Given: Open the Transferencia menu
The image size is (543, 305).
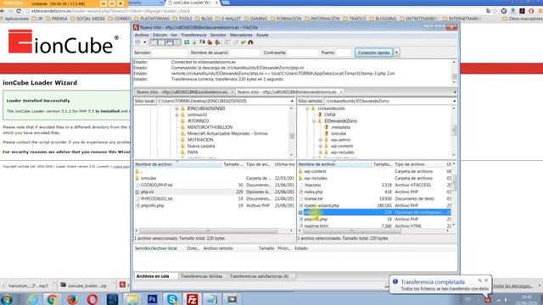Looking at the screenshot, I should click(x=193, y=35).
